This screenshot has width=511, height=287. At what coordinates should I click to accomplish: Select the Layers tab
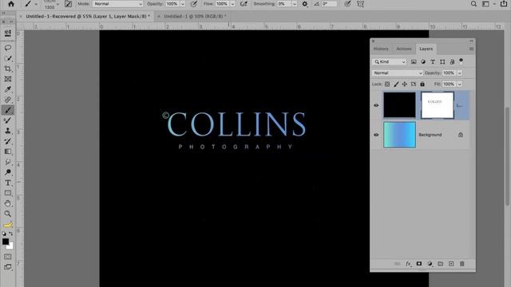click(426, 49)
